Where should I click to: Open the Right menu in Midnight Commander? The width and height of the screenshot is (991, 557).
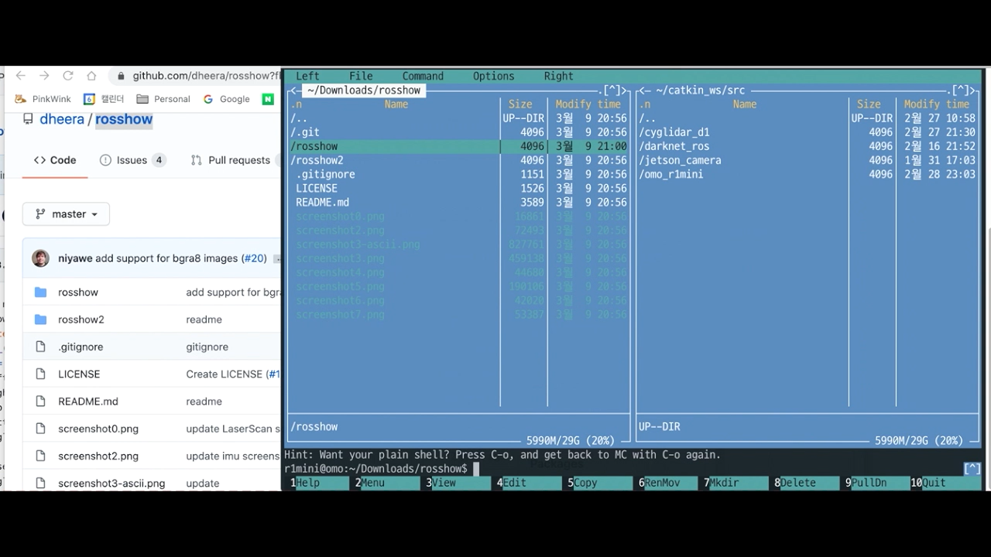(x=558, y=76)
